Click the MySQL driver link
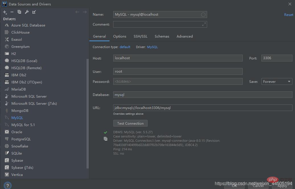The image size is (295, 189). tap(152, 47)
